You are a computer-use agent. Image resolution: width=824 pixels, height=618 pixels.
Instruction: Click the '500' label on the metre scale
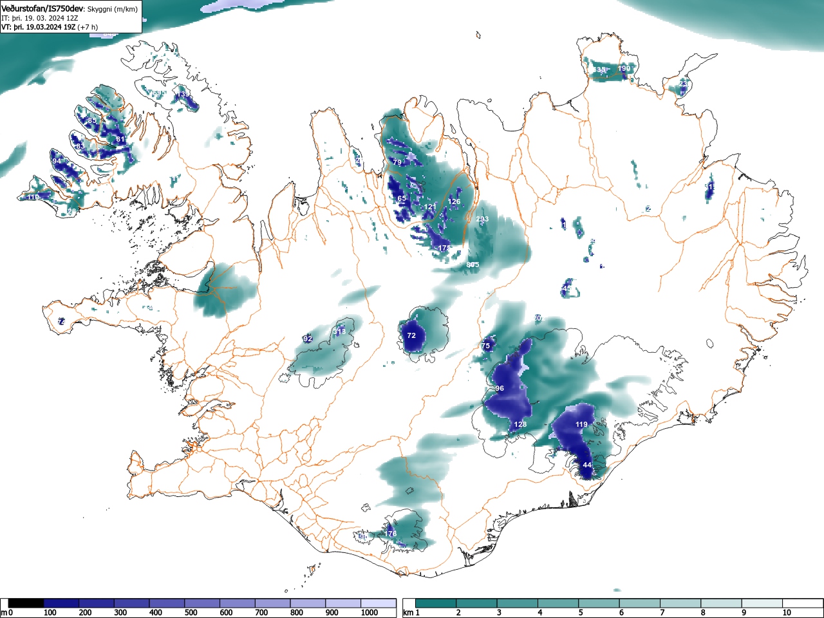coord(191,613)
